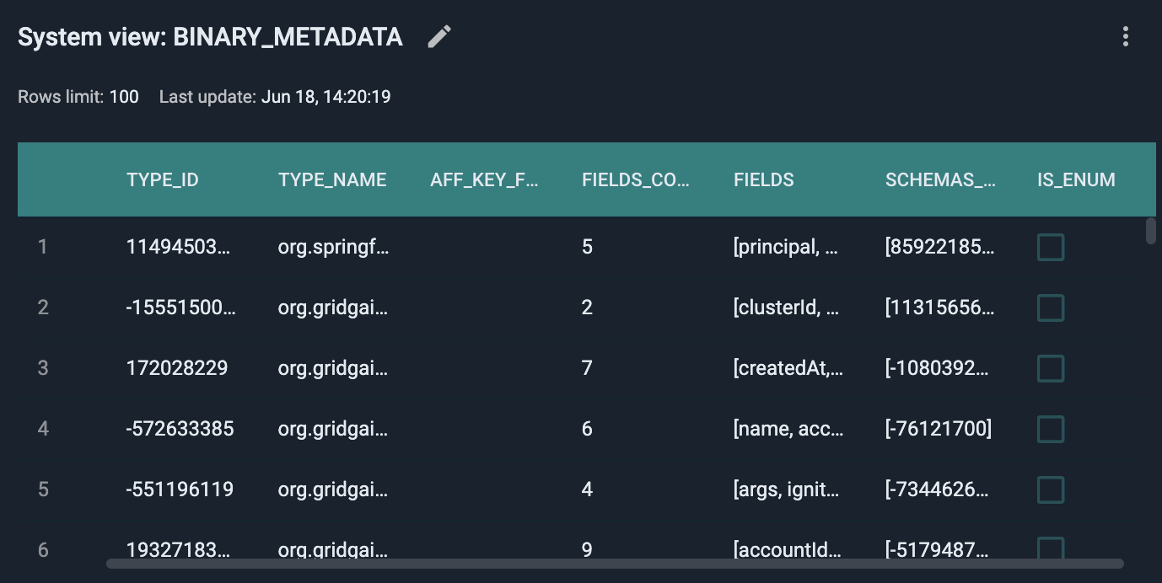This screenshot has width=1162, height=583.
Task: Click the SCHEMAS_... column header
Action: pos(940,179)
